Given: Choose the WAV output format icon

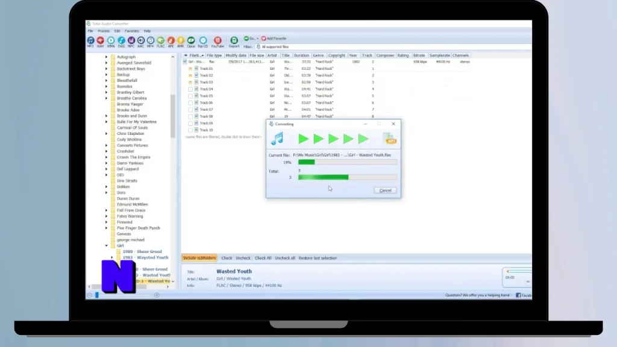Looking at the screenshot, I should (101, 40).
